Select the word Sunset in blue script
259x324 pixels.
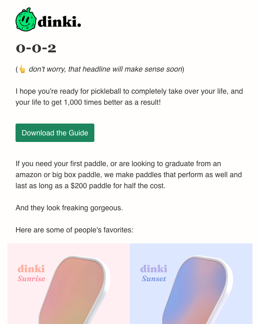click(154, 279)
